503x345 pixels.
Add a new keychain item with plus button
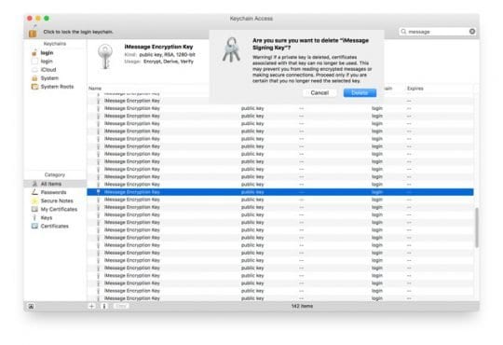point(91,306)
